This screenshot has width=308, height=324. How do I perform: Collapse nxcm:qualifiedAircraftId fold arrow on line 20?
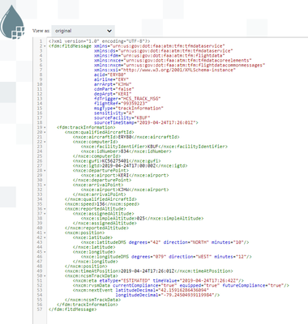click(45, 132)
